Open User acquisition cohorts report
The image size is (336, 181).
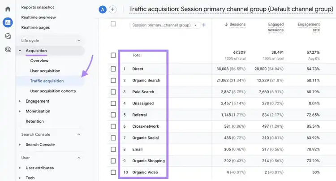53,91
